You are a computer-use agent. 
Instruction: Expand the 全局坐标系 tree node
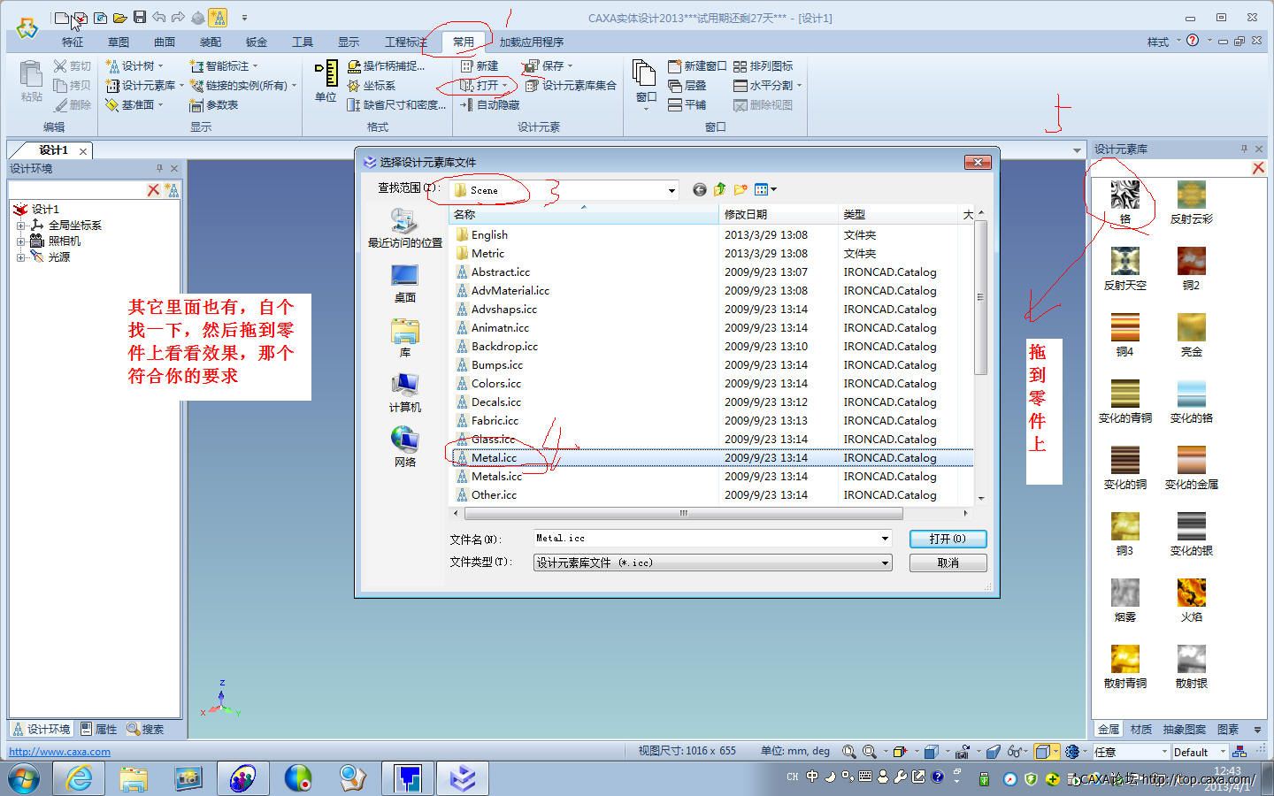(20, 226)
